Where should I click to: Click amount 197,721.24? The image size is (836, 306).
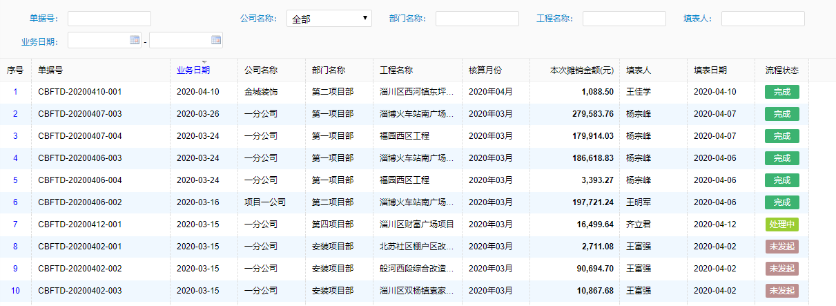(x=594, y=202)
